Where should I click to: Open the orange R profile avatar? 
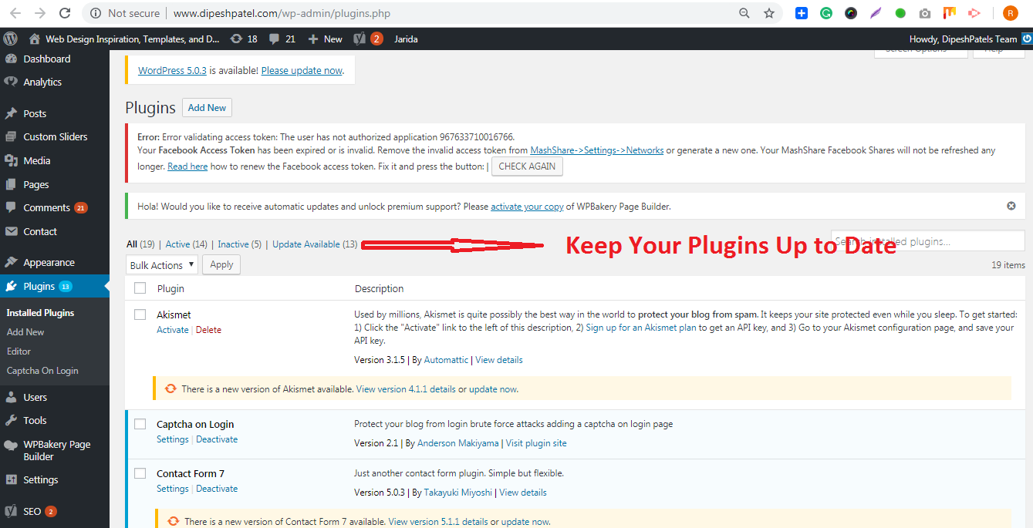(x=1011, y=13)
